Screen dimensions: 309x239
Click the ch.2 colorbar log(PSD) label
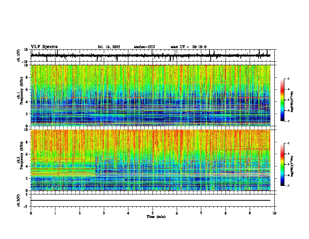point(292,166)
